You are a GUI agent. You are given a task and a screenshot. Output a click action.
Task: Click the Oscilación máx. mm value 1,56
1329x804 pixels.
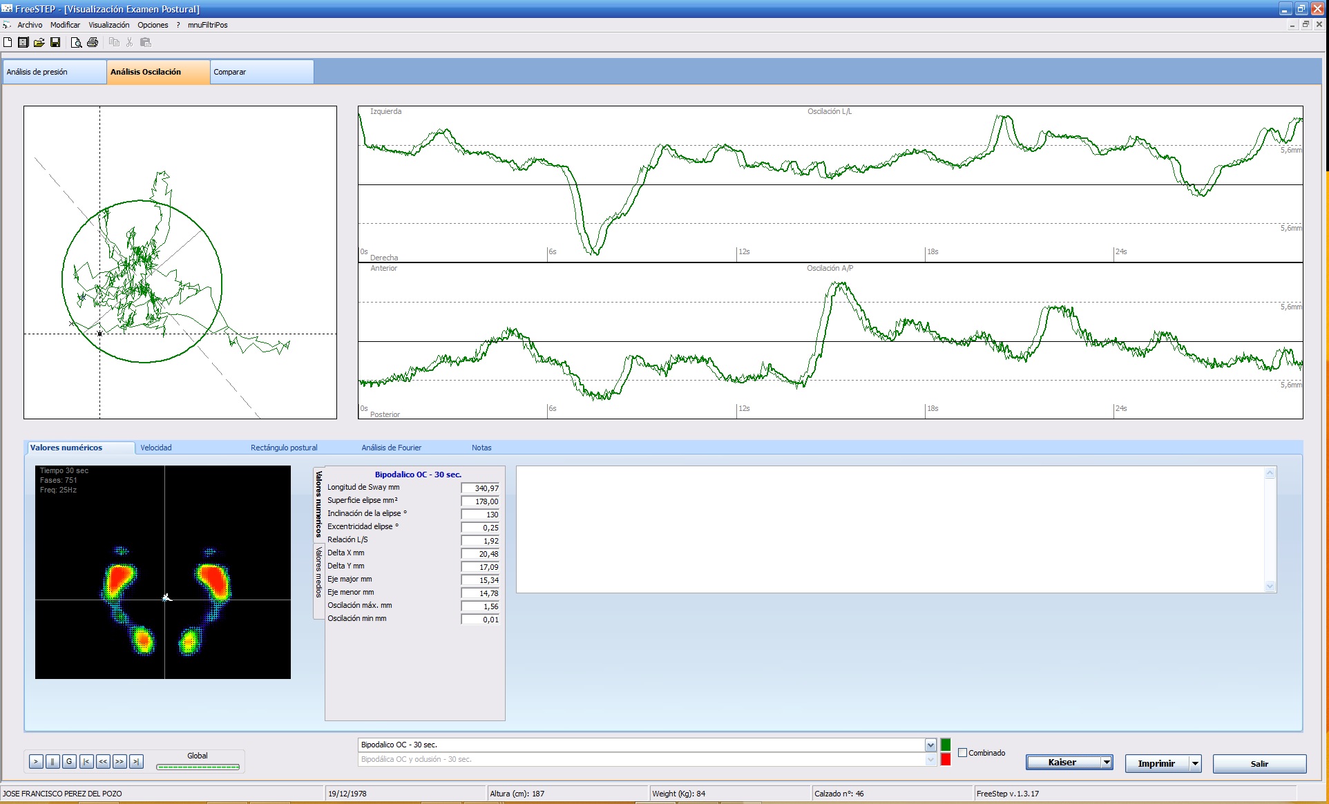(x=480, y=606)
